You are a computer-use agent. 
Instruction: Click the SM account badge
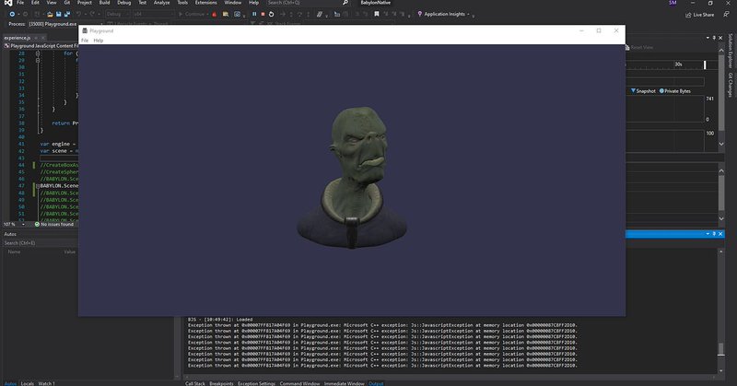click(x=673, y=3)
